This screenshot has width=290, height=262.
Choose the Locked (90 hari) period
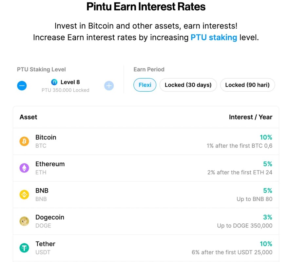coord(247,85)
